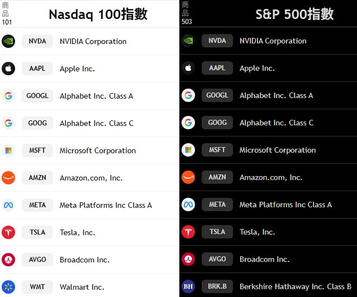The width and height of the screenshot is (357, 297).
Task: Select TSLA ticker badge in Nasdaq 100
Action: tap(37, 232)
